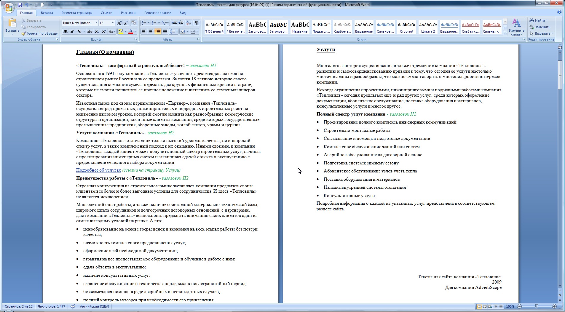Open the Изменить стили change styles button
This screenshot has height=312, width=565.
(x=516, y=27)
